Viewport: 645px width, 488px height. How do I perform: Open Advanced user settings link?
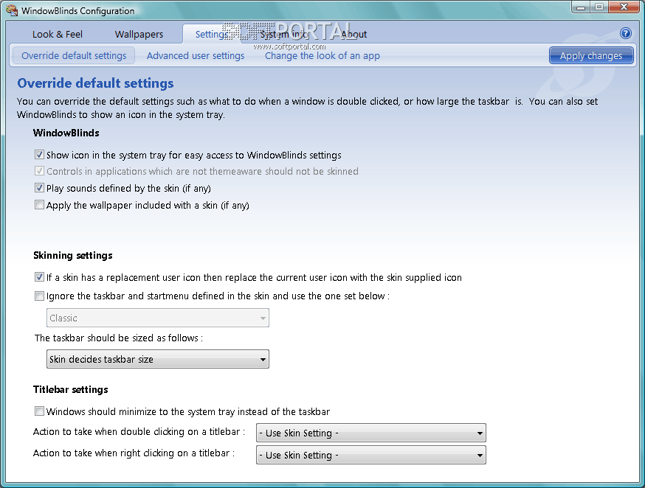(196, 55)
